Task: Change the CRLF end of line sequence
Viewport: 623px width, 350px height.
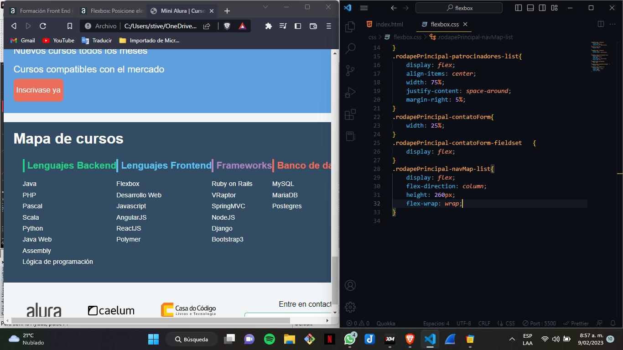Action: [484, 323]
